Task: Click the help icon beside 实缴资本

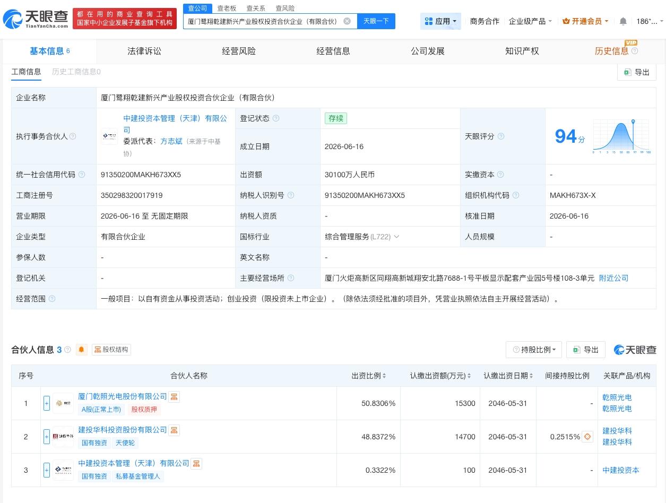Action: coord(500,175)
